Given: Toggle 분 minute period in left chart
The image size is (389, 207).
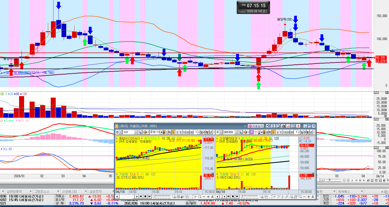Looking at the screenshot, I should click(x=164, y=132).
